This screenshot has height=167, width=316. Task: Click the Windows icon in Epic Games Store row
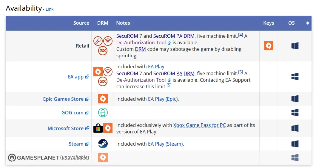(295, 99)
